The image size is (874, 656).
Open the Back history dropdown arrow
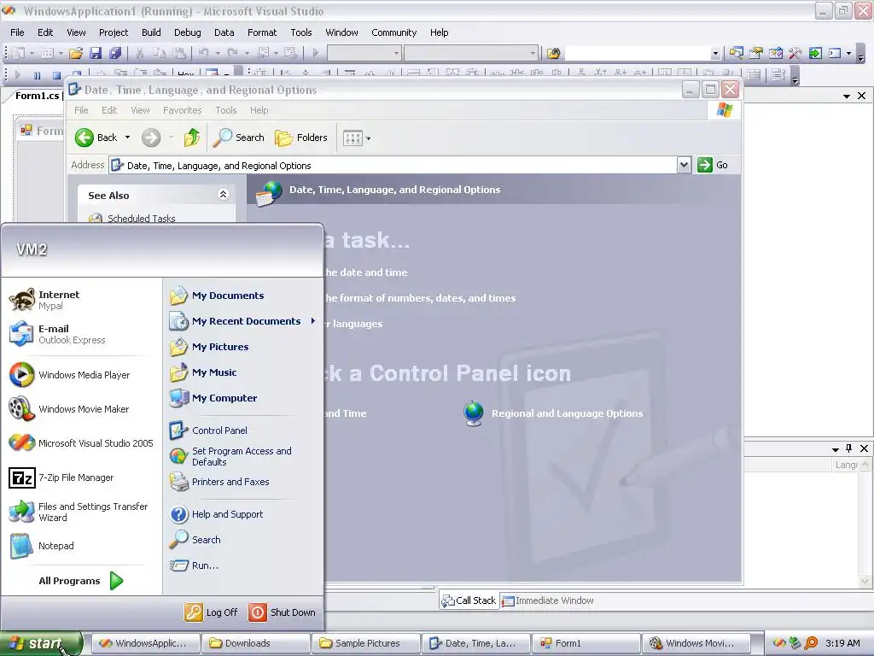128,138
